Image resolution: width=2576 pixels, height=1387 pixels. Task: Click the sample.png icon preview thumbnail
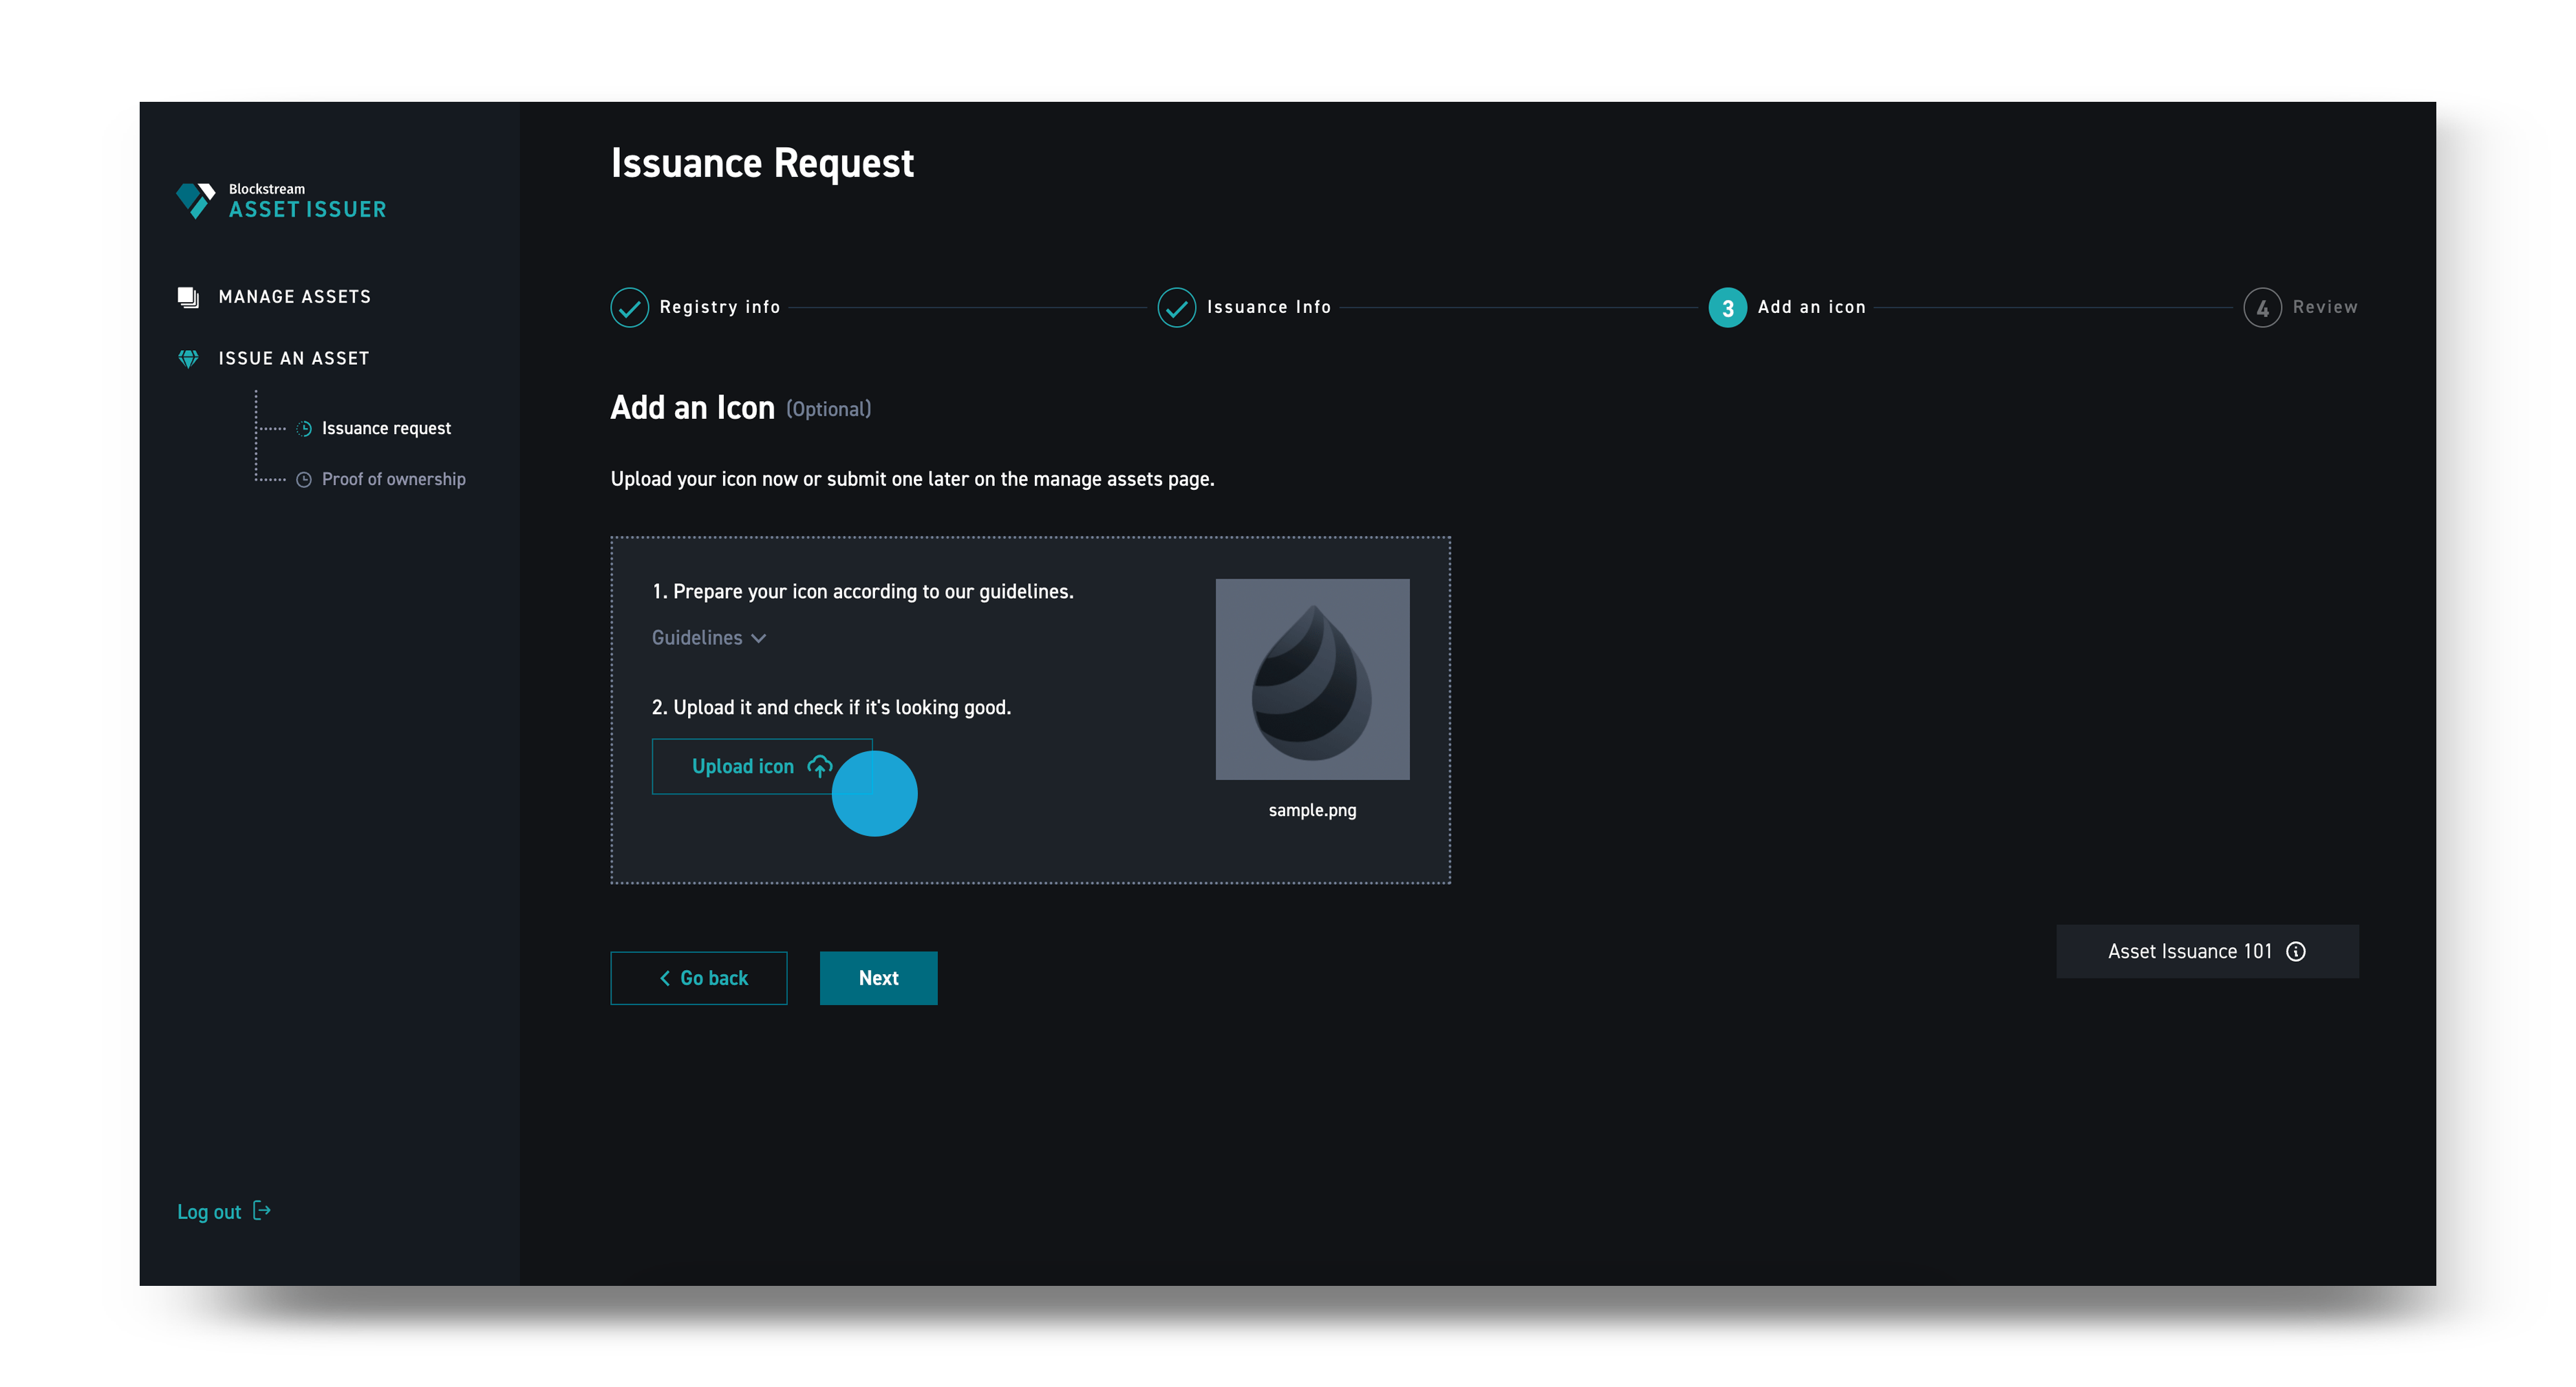pyautogui.click(x=1312, y=679)
